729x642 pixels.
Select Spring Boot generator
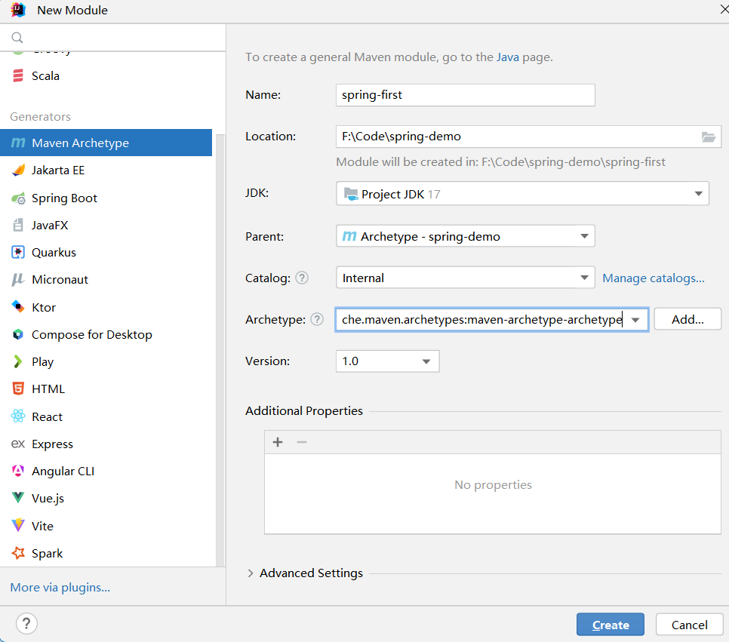[x=106, y=198]
